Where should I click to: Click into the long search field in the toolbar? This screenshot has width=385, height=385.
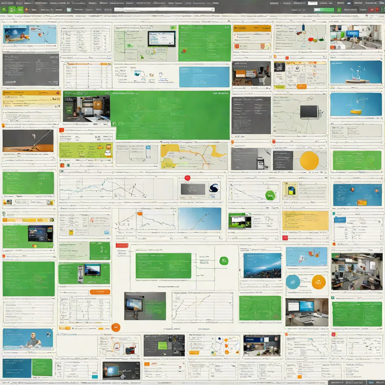[x=164, y=9]
